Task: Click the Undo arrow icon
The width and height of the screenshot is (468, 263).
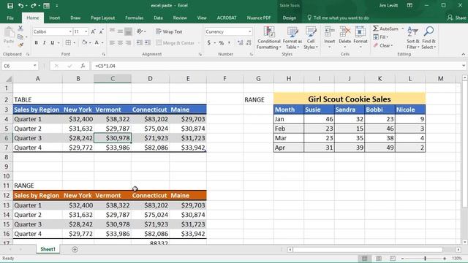Action: 20,6
